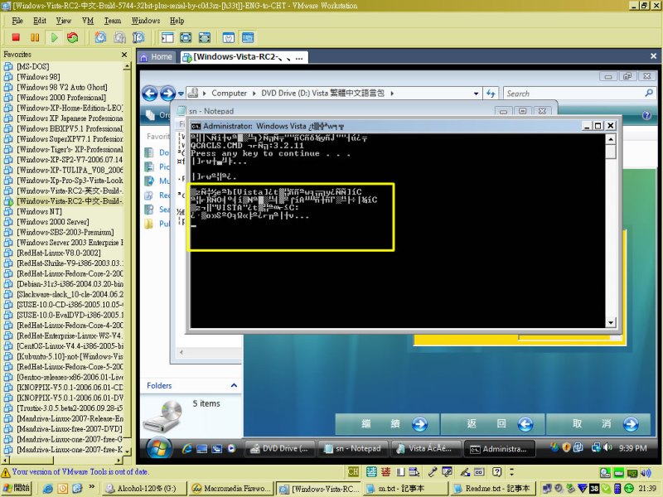Launch Internet Explorer from Vista quick launch

point(187,449)
